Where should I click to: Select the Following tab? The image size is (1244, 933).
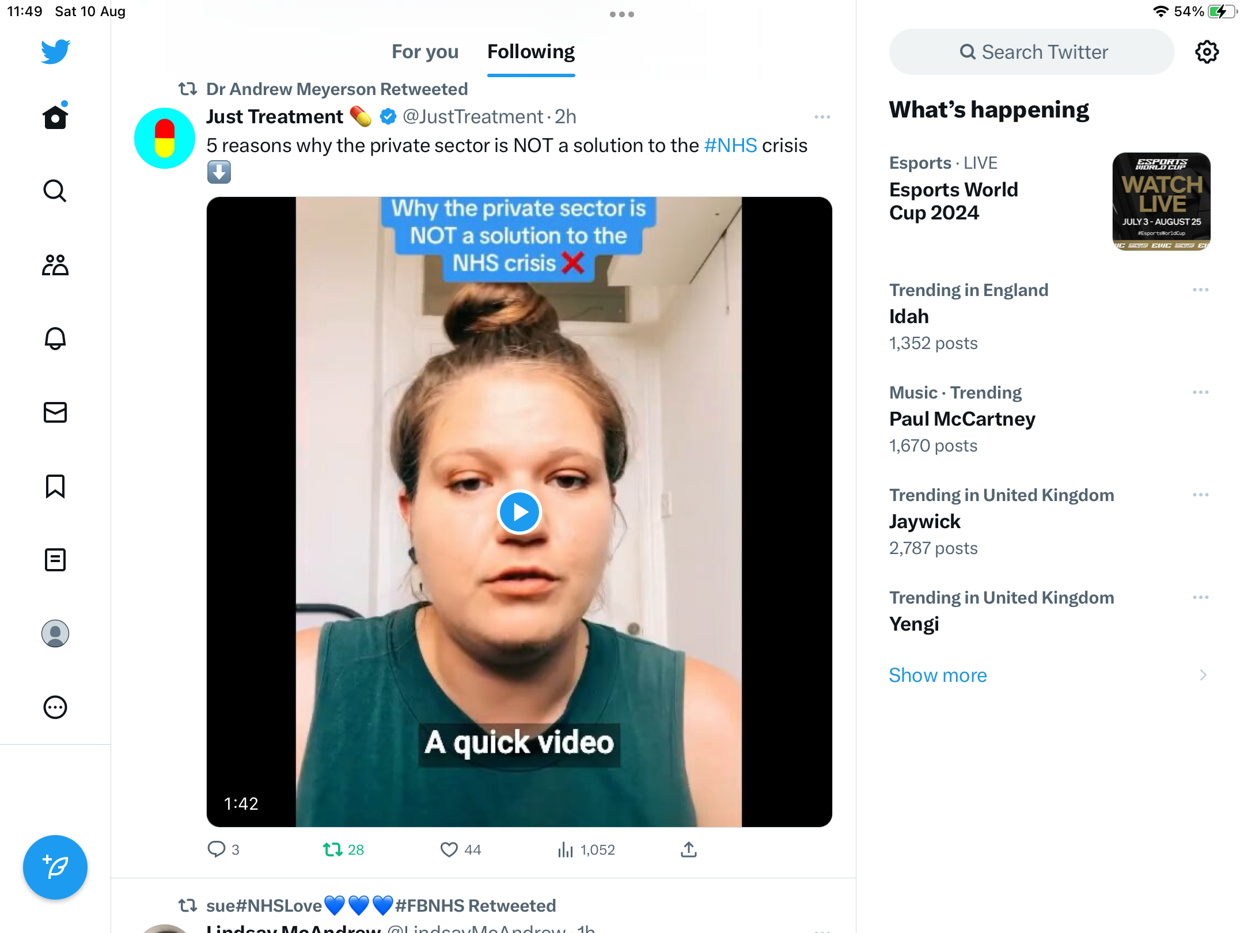pyautogui.click(x=531, y=52)
